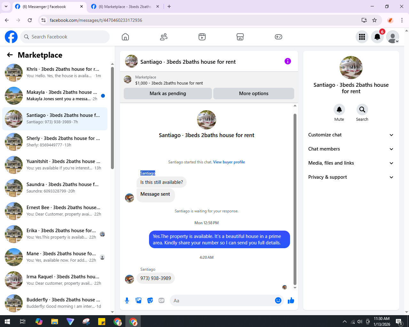The height and width of the screenshot is (327, 409).
Task: Open Saundra conversation in list
Action: click(x=55, y=188)
